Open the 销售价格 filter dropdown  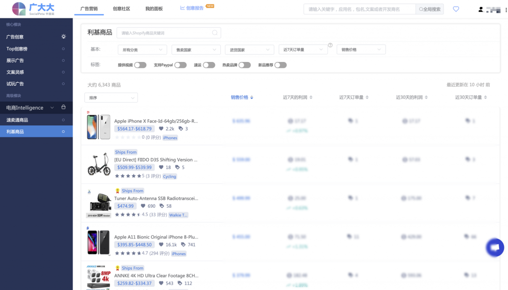pyautogui.click(x=361, y=50)
